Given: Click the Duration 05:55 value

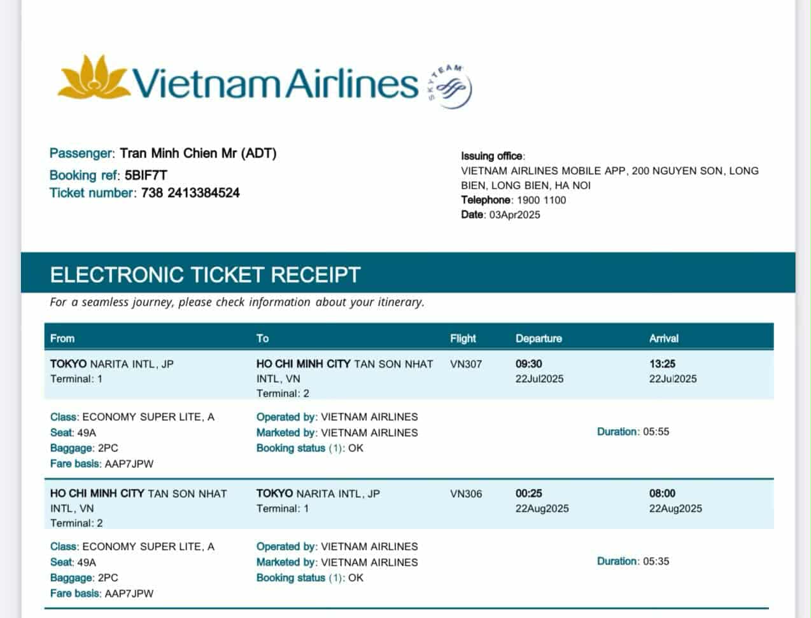Looking at the screenshot, I should pos(656,432).
